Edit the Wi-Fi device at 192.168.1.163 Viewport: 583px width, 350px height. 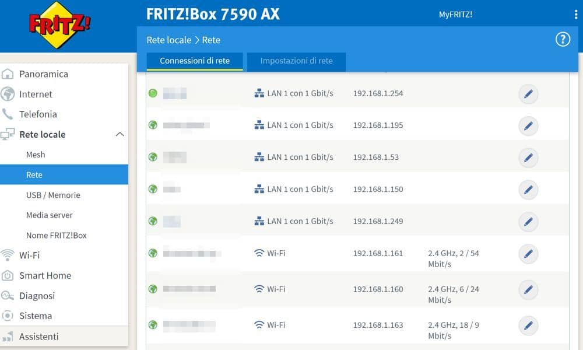pos(528,325)
